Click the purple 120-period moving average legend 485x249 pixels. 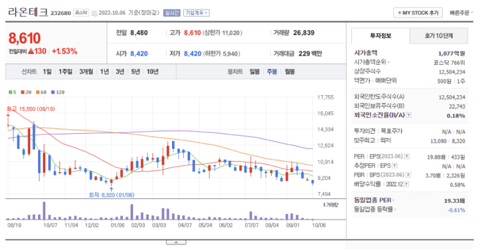(x=58, y=92)
